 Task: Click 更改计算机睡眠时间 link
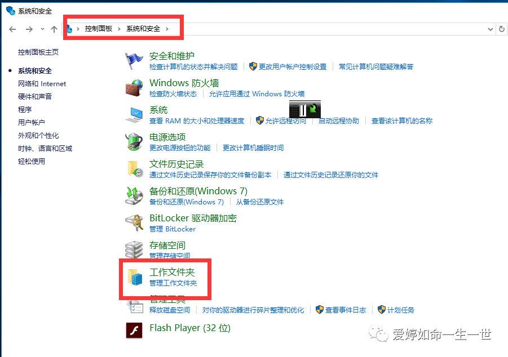pos(253,148)
